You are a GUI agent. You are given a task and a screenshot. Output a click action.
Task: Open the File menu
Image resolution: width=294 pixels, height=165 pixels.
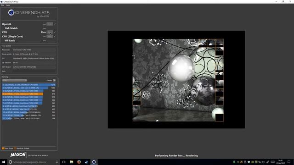click(x=2, y=5)
